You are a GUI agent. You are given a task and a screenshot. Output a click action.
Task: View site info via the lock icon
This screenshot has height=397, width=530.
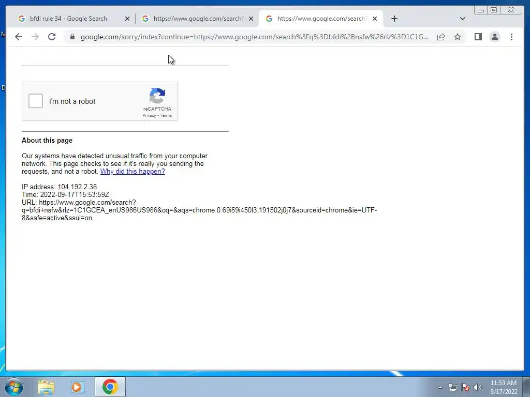click(x=72, y=37)
